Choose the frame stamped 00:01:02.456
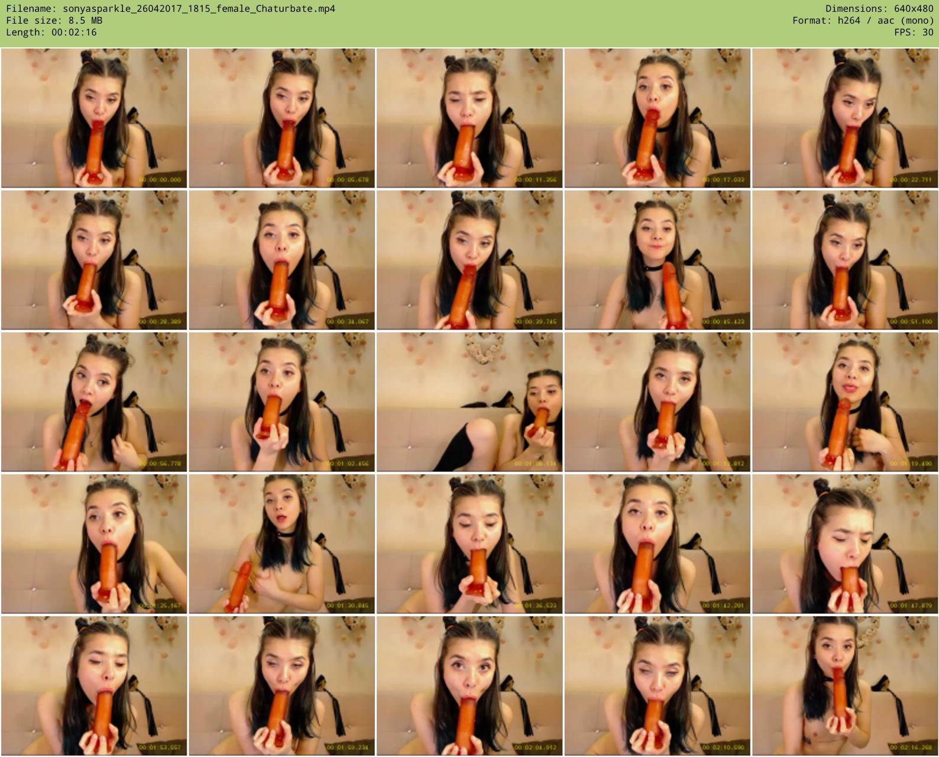 [x=281, y=402]
